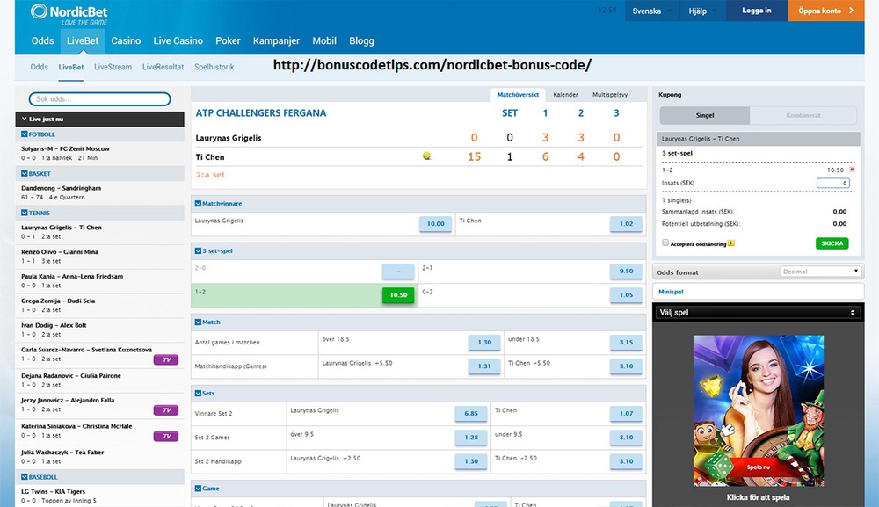Click TV icon for Jerzy Janowicz match

[166, 410]
